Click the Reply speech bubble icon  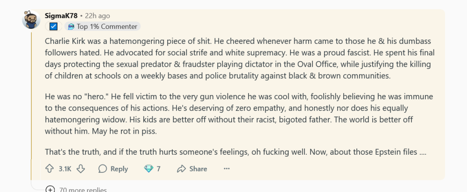[103, 169]
